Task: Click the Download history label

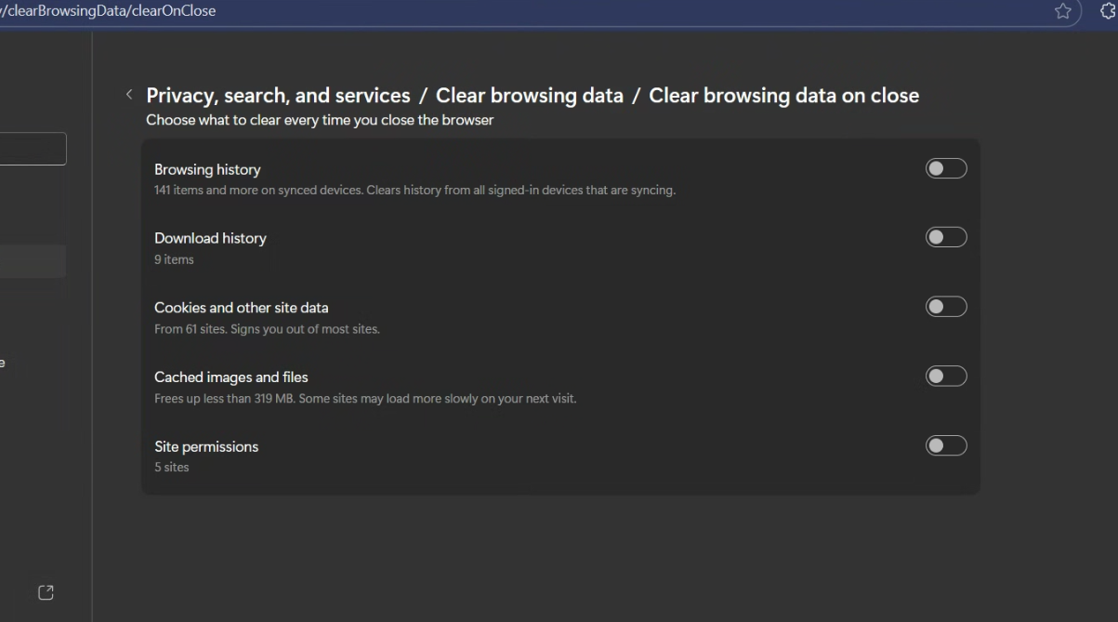Action: pos(210,238)
